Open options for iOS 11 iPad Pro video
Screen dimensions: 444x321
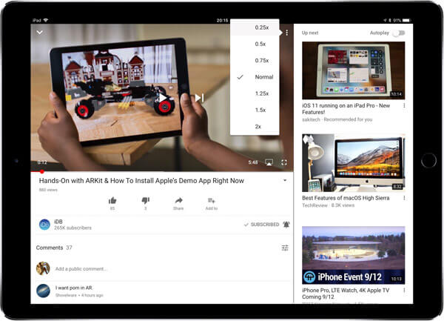(x=404, y=105)
